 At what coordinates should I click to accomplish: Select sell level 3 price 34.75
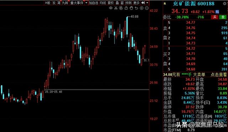191,33
